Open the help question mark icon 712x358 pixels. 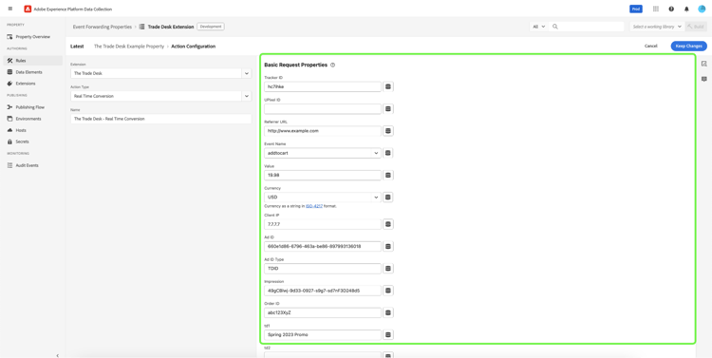click(671, 9)
